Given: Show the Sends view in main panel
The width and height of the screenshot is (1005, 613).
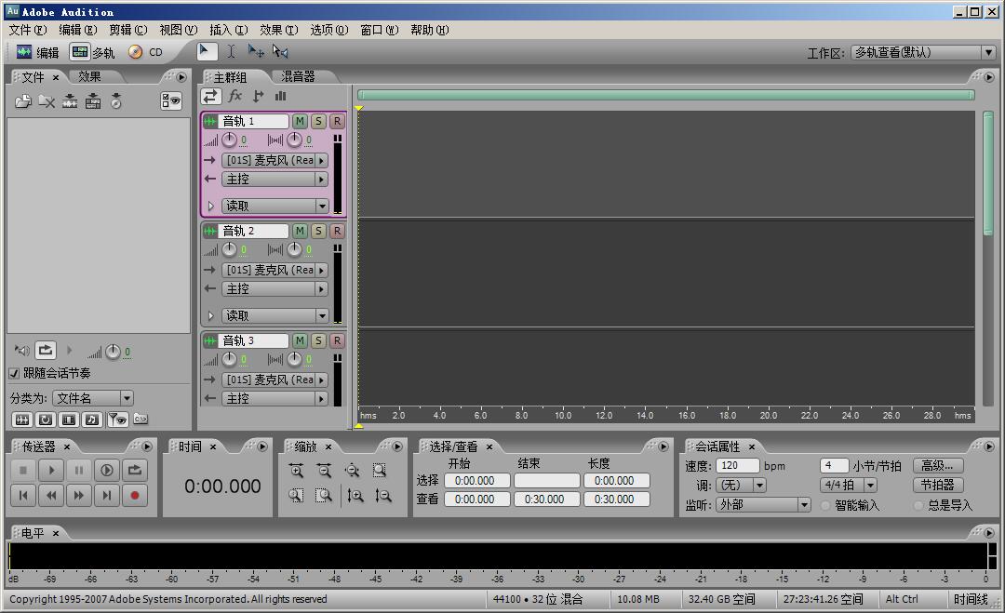Looking at the screenshot, I should pyautogui.click(x=258, y=96).
